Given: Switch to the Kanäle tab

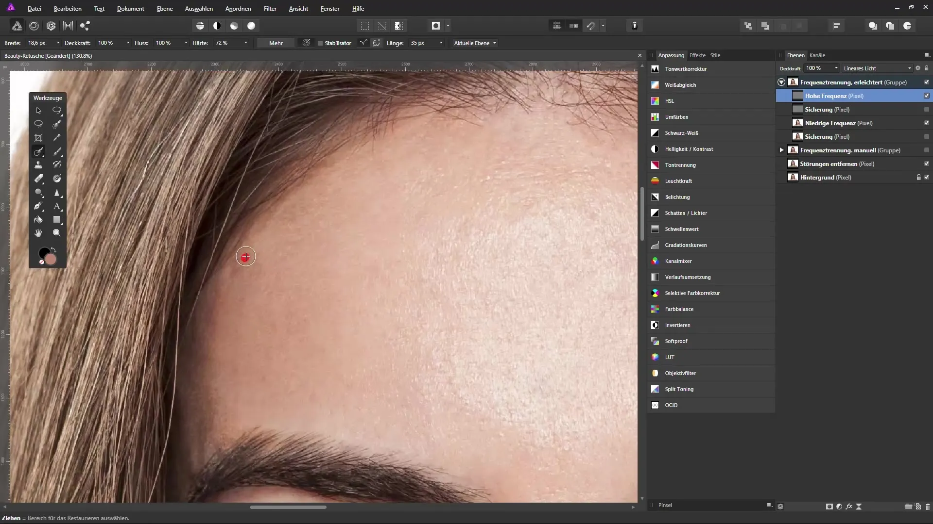Looking at the screenshot, I should click(x=817, y=55).
